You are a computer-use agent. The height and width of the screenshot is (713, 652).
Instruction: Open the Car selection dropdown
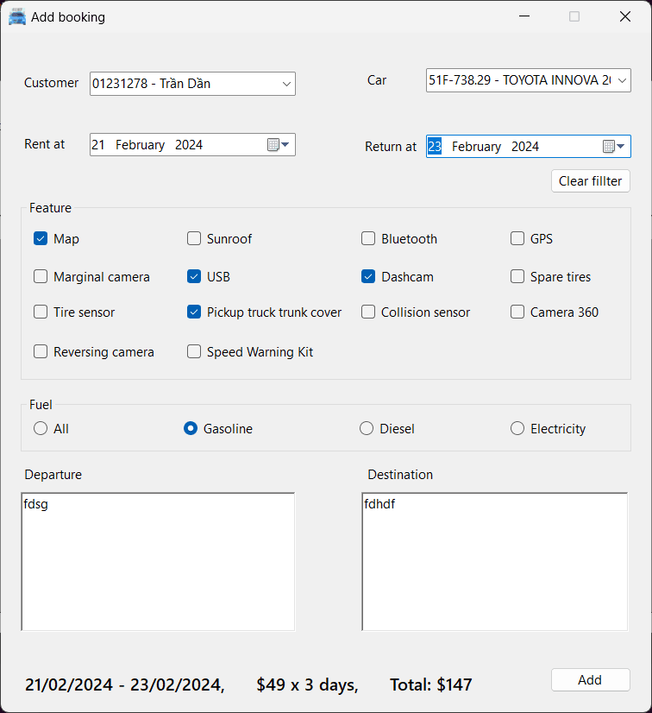click(x=622, y=81)
